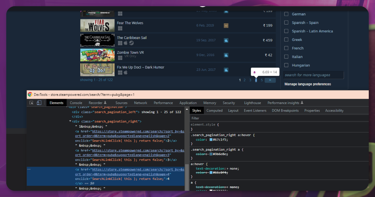Screen dimensions: 375x197
Task: Open the Application tab
Action: (x=188, y=103)
